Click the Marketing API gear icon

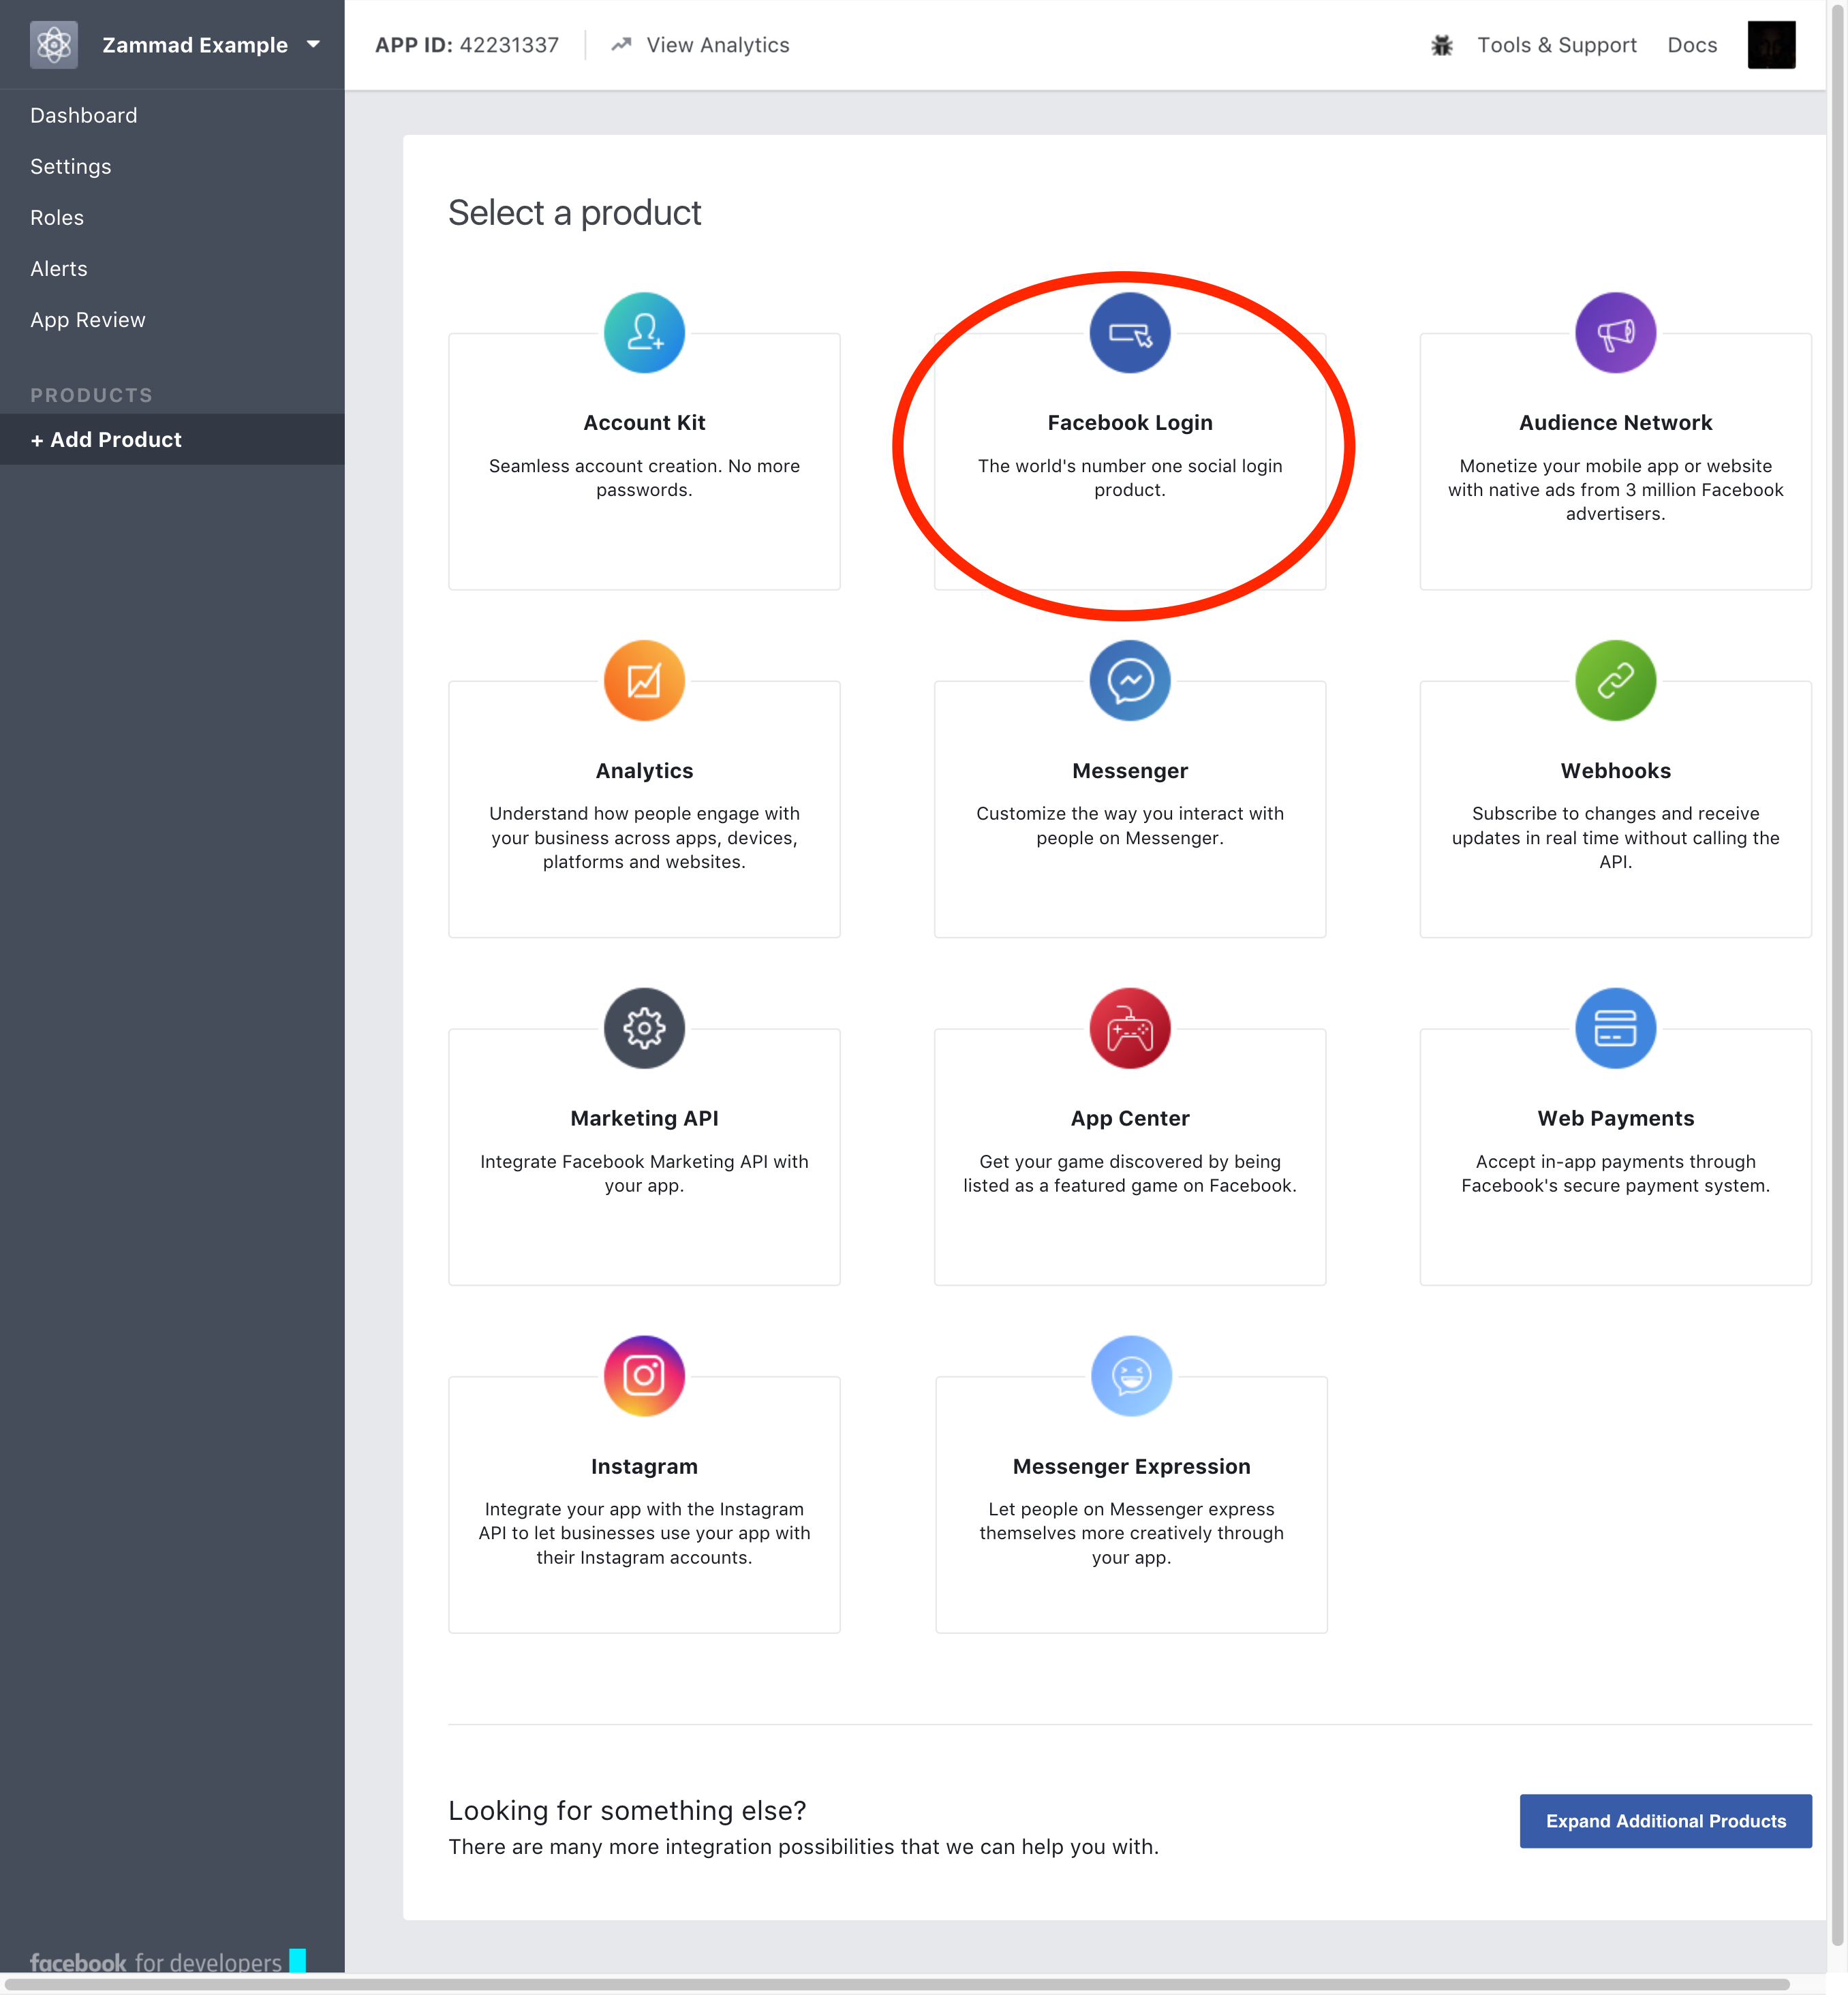[x=644, y=1028]
